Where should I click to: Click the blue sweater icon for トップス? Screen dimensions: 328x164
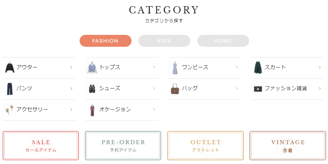92,67
